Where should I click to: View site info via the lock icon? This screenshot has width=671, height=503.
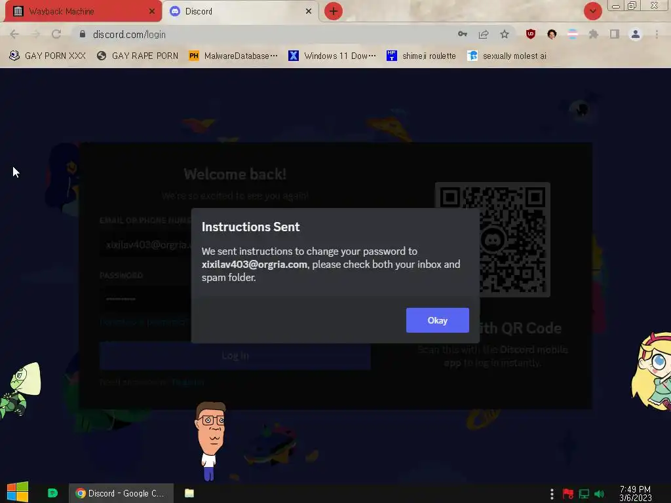pos(83,34)
